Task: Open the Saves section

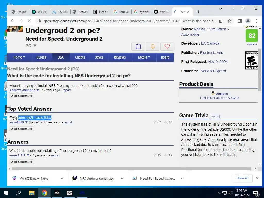Action: (x=99, y=57)
